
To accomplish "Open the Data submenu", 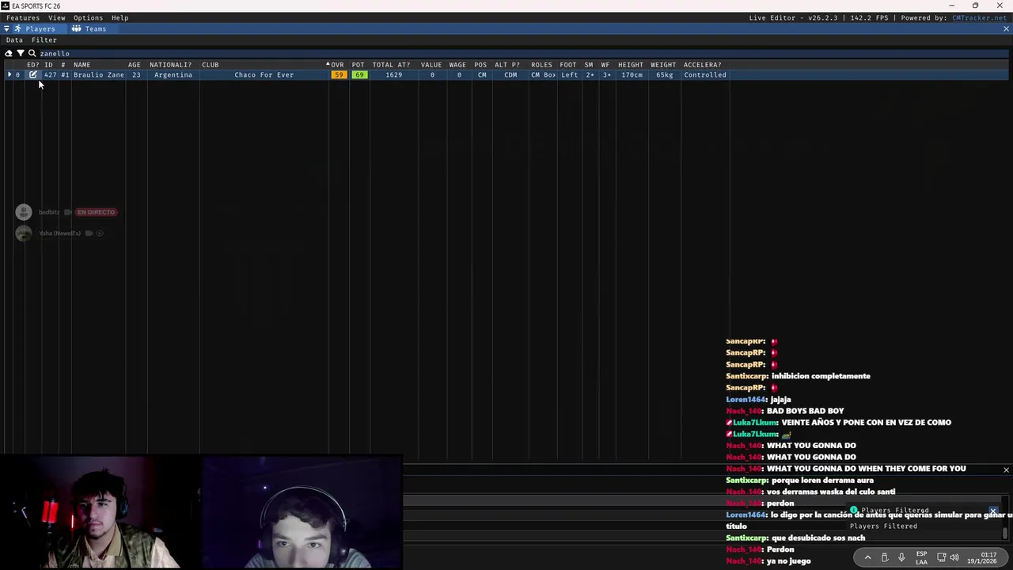I will pyautogui.click(x=14, y=40).
